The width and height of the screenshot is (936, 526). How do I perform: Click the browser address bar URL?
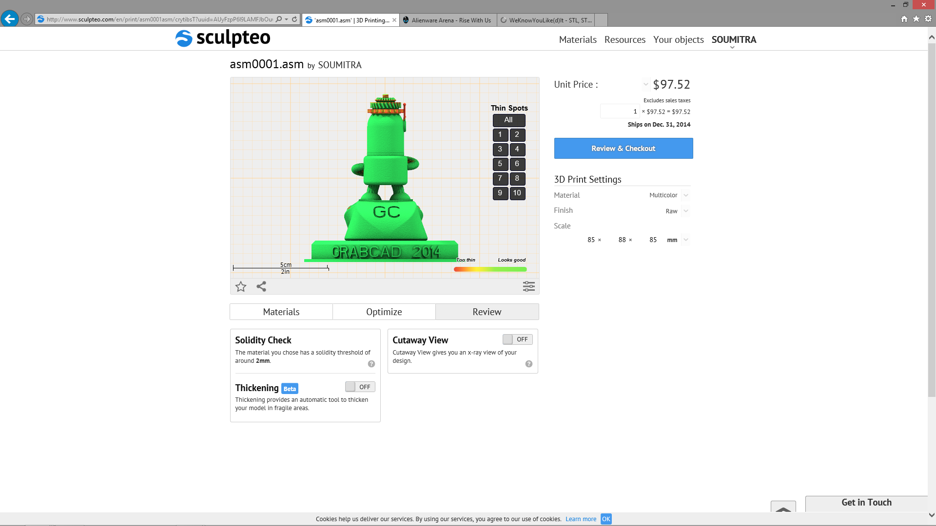(x=160, y=19)
